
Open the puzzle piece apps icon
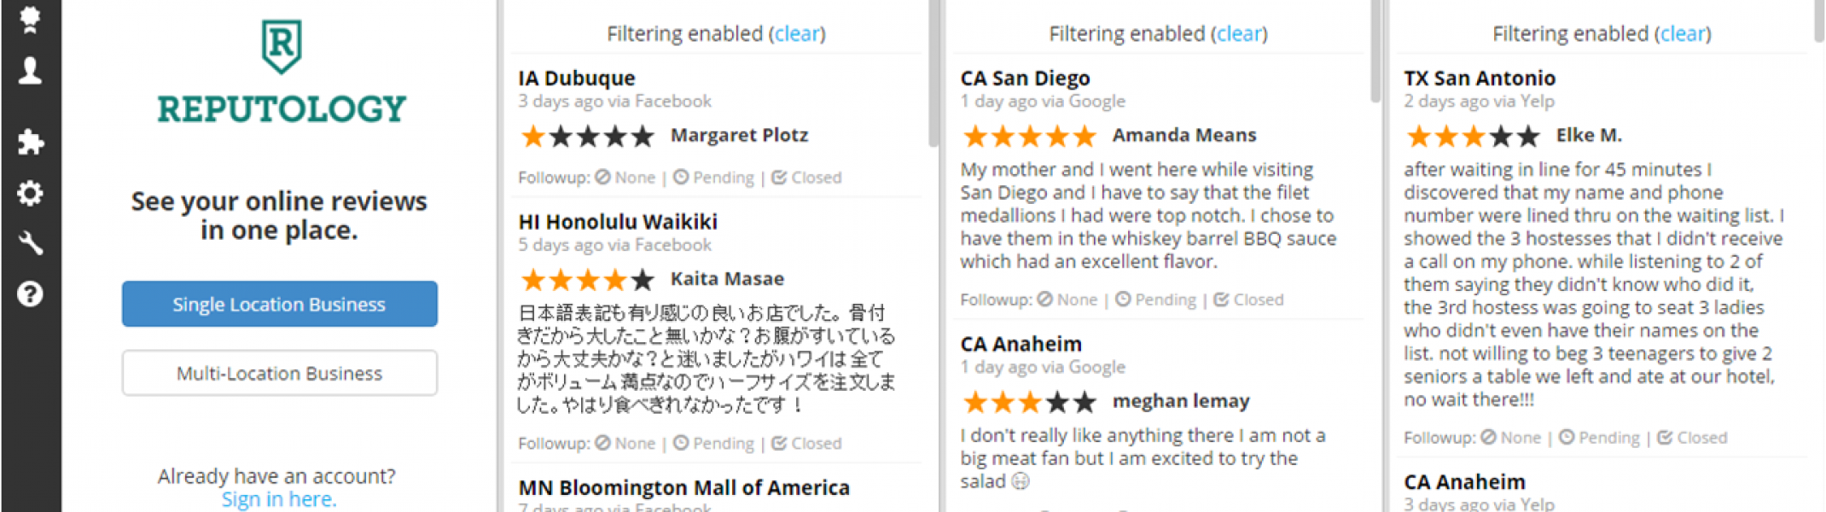pos(30,142)
